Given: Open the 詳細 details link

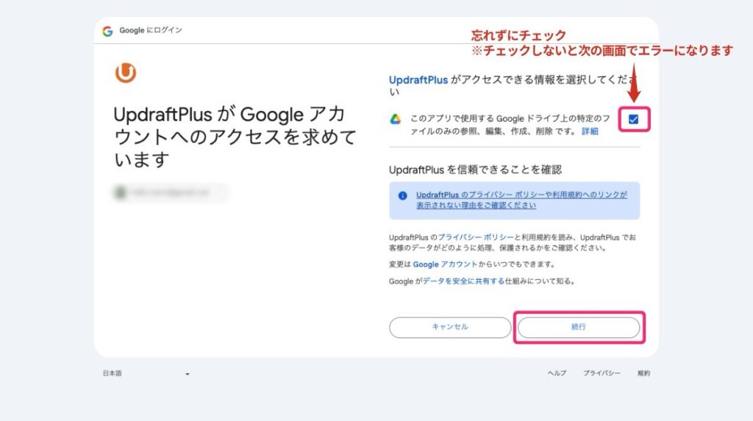Looking at the screenshot, I should point(590,131).
